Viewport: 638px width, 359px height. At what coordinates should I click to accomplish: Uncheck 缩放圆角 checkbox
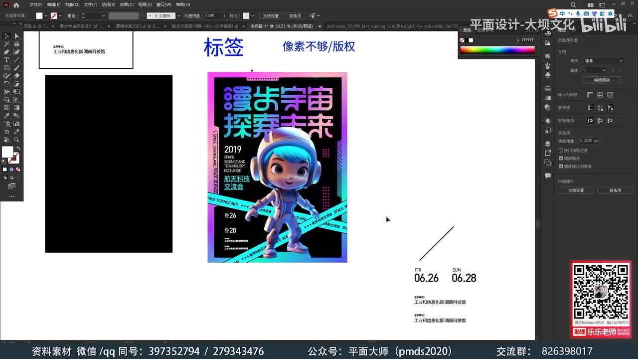pyautogui.click(x=561, y=158)
